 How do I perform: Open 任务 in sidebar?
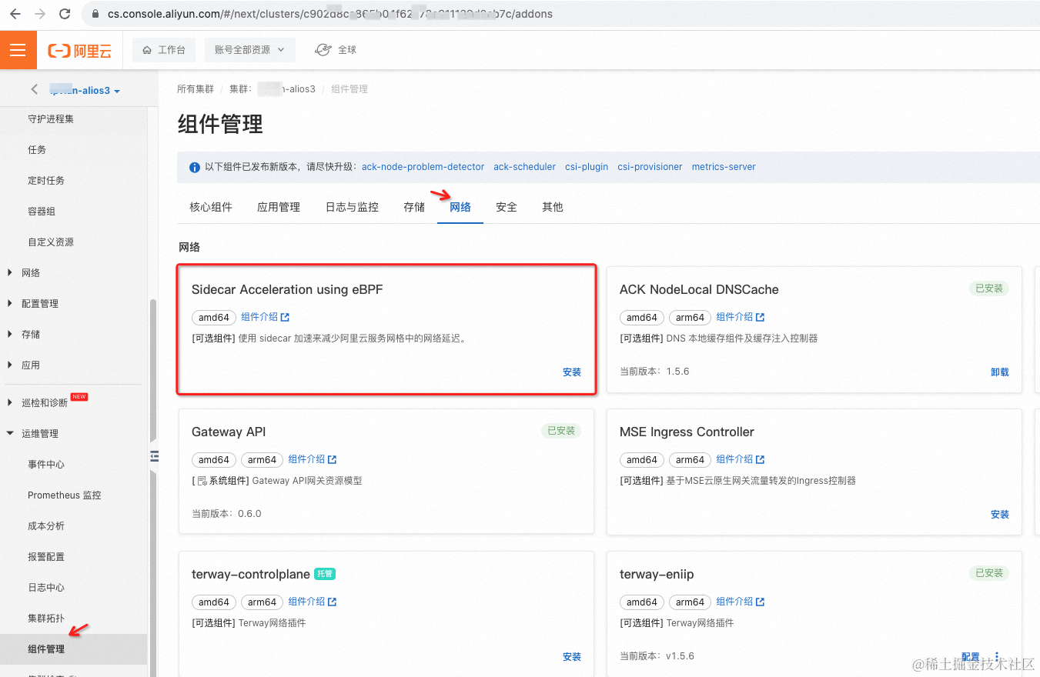point(37,150)
